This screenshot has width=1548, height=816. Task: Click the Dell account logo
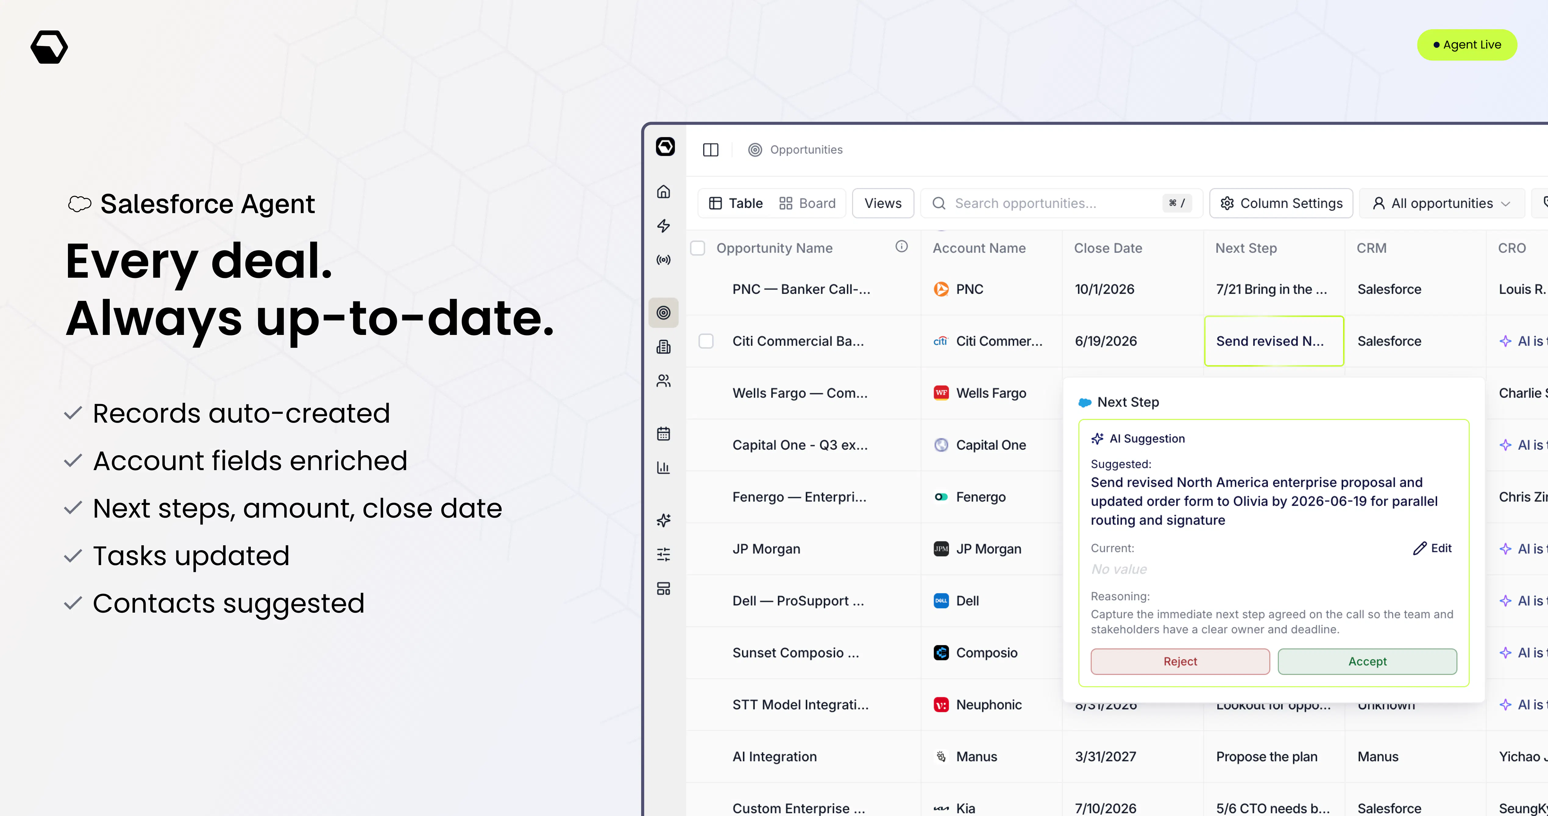coord(941,601)
